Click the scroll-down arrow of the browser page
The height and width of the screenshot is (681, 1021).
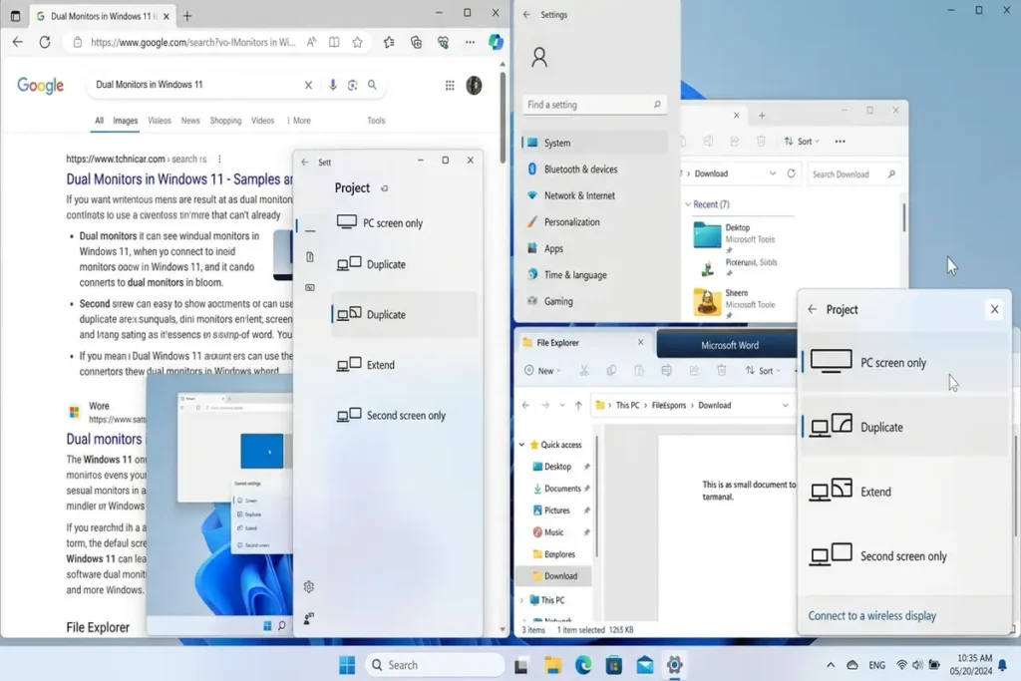(x=503, y=629)
